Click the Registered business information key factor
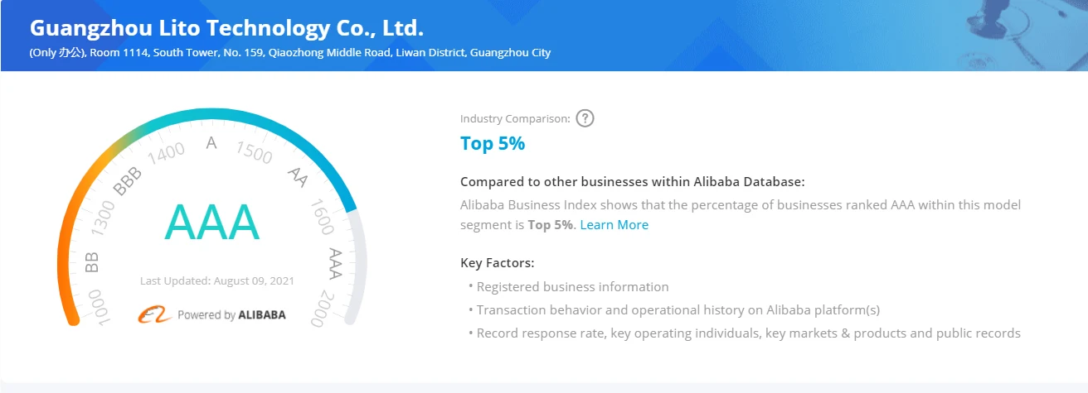1088x393 pixels. [x=572, y=287]
